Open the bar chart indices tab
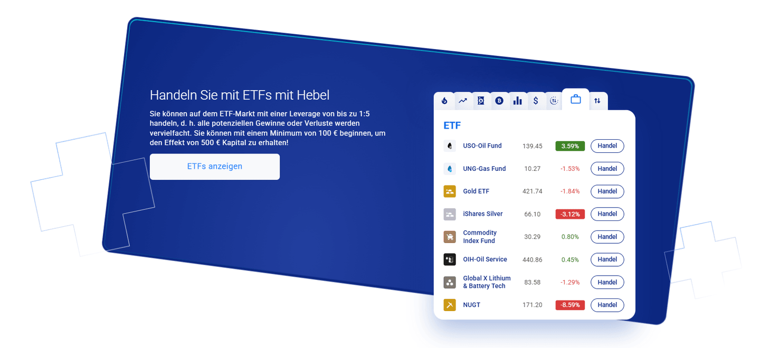 (x=518, y=101)
